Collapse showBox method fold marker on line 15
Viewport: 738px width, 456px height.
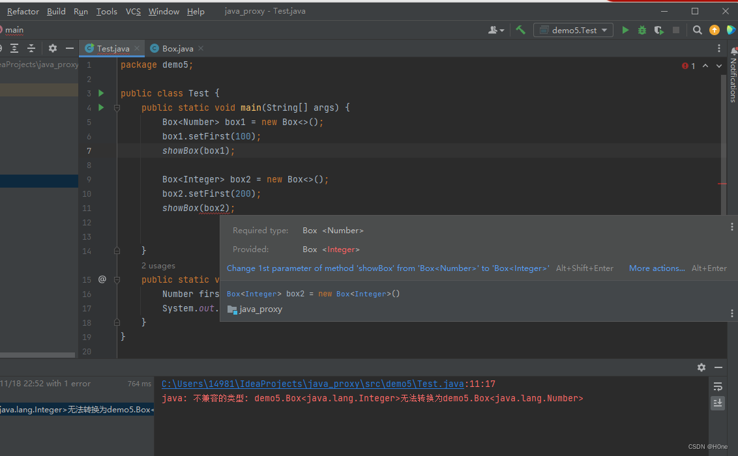click(117, 279)
